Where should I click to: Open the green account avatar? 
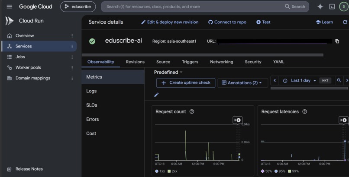344,6
